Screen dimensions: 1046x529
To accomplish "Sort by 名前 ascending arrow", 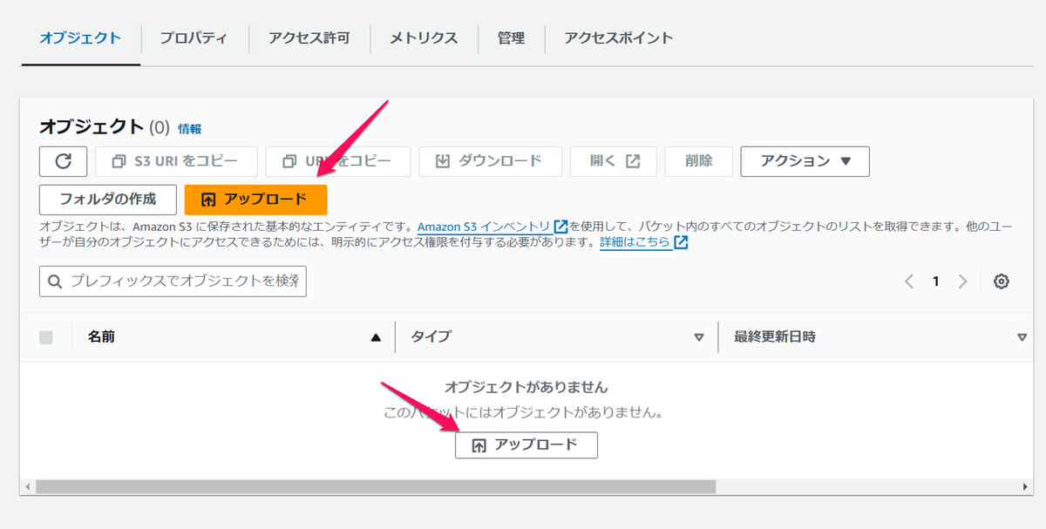I will point(376,337).
